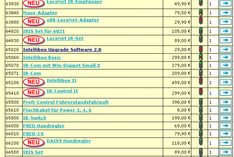Select the price 209,00 €
This screenshot has width=234, height=157.
181,74
